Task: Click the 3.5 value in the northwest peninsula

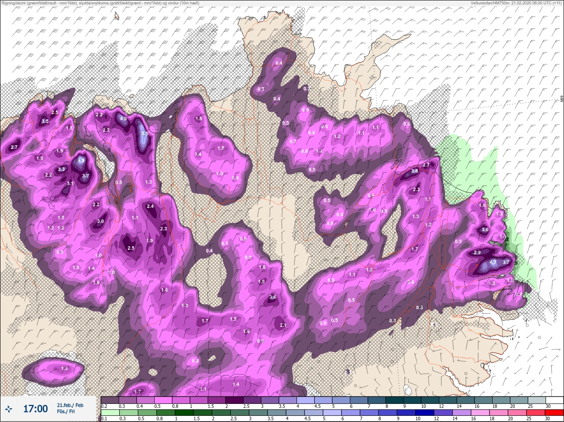Action: 45,121
